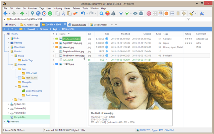Switch to the C: Audio Tags tab

[29, 25]
